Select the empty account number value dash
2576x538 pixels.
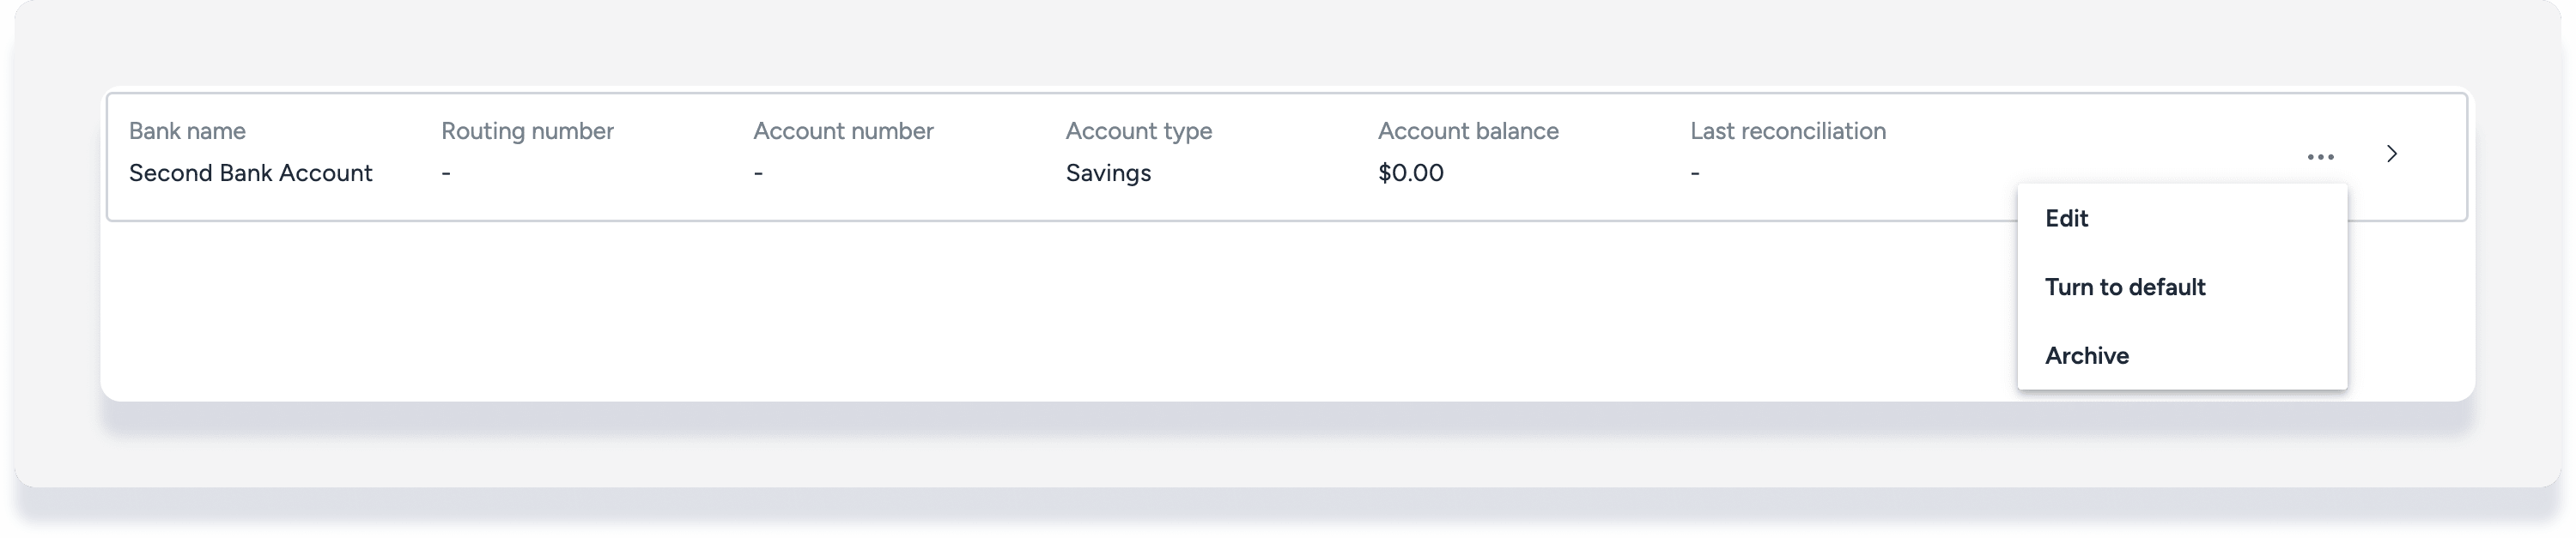point(758,174)
